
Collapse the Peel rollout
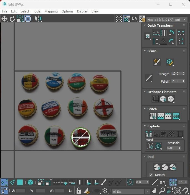click(x=145, y=156)
